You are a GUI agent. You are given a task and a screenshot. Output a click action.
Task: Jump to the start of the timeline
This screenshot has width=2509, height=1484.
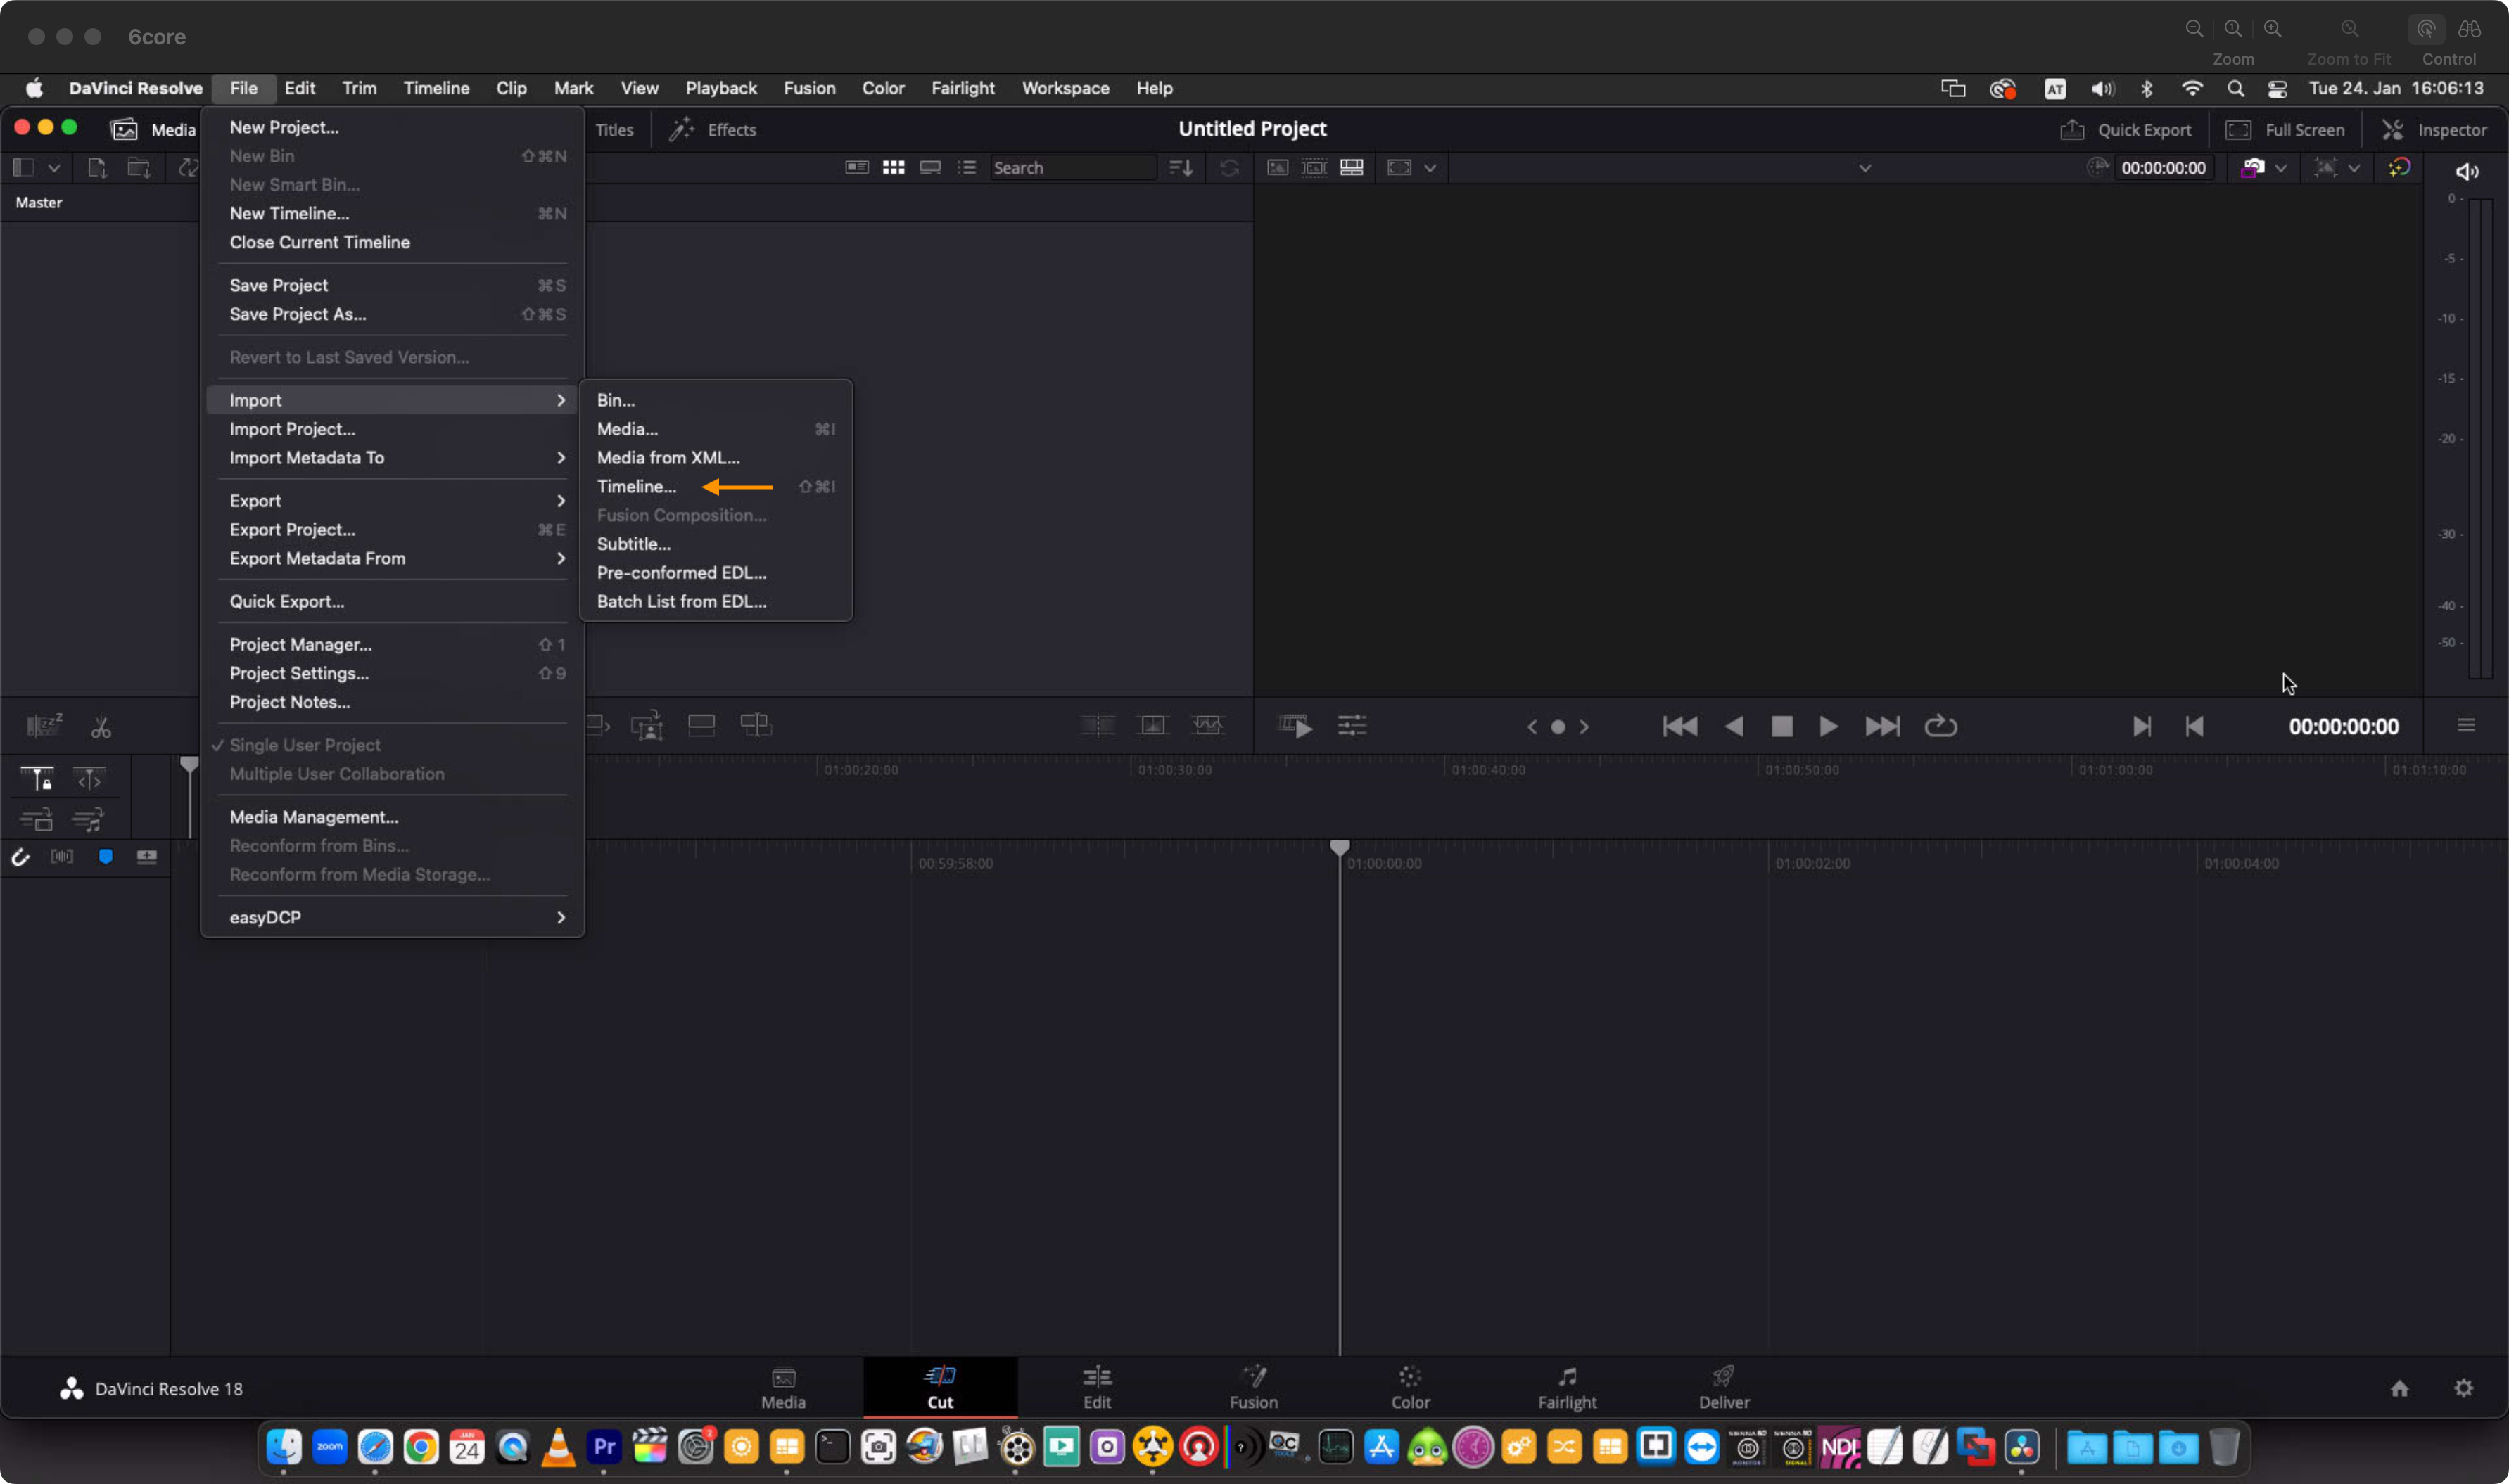point(1679,727)
